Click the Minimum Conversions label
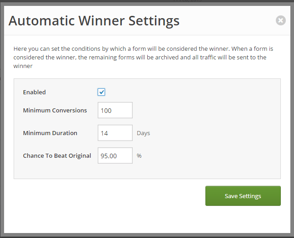This screenshot has width=294, height=238. [55, 111]
